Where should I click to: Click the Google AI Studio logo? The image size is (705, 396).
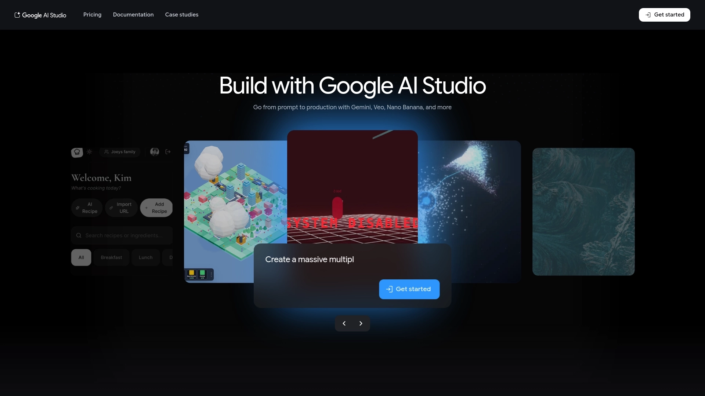40,15
